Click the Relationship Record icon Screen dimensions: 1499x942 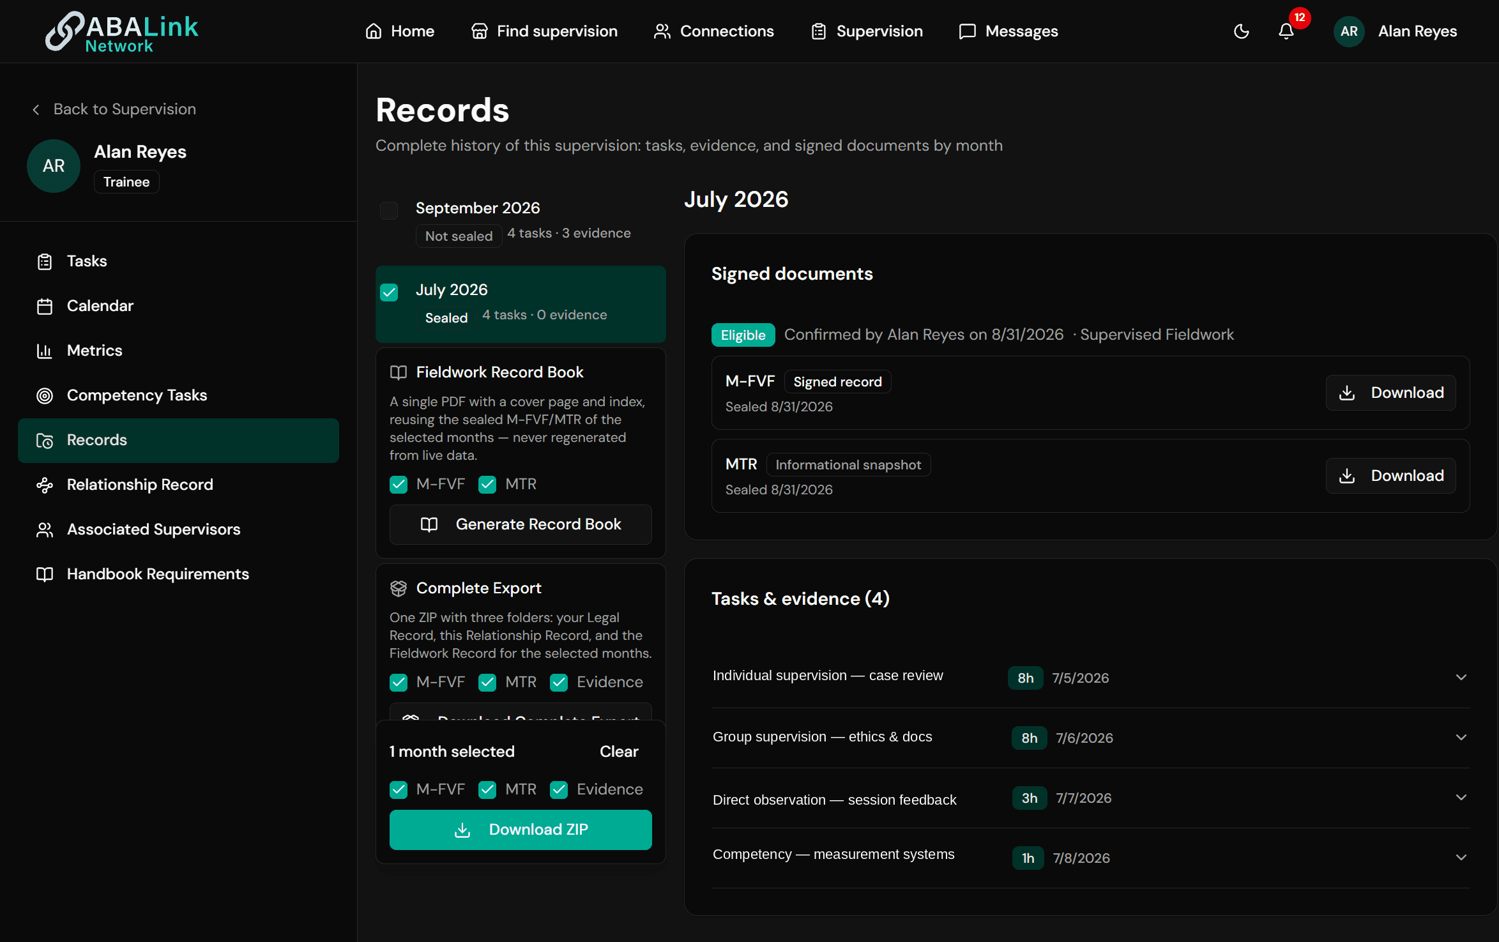coord(45,485)
